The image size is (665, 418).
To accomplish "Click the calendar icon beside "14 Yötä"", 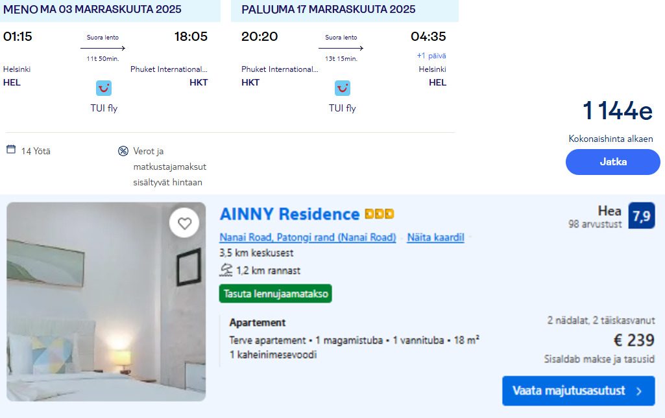I will 10,149.
